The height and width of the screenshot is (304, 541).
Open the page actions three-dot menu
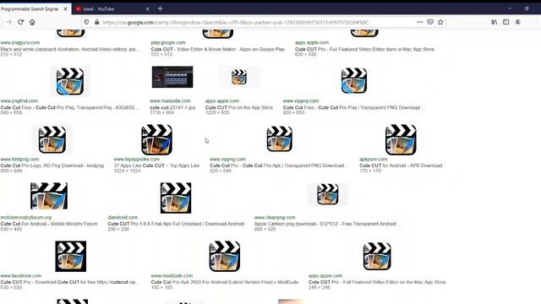pyautogui.click(x=419, y=22)
